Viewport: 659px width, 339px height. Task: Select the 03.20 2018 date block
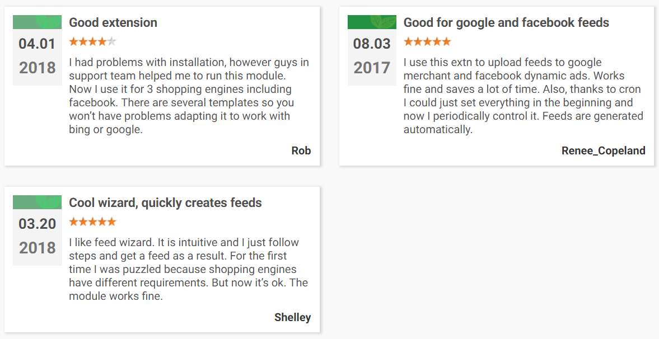(x=38, y=237)
